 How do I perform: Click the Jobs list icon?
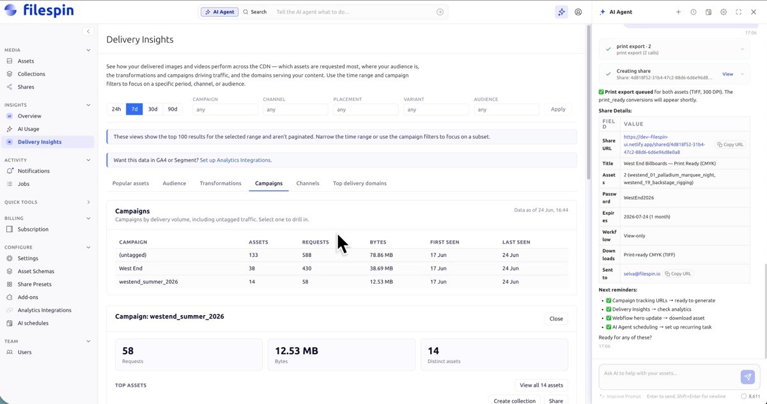tap(10, 184)
